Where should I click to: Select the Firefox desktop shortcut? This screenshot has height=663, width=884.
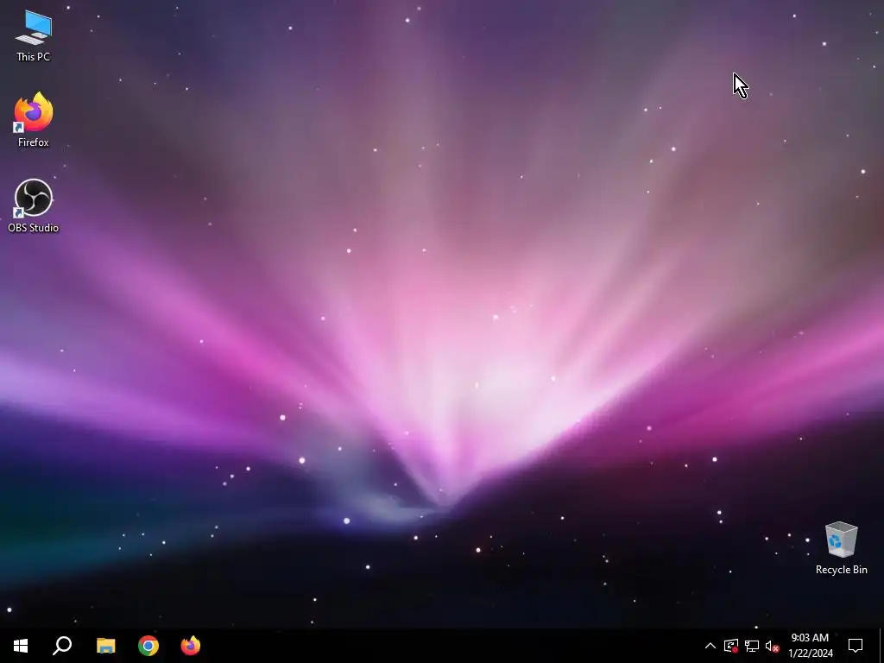[34, 120]
